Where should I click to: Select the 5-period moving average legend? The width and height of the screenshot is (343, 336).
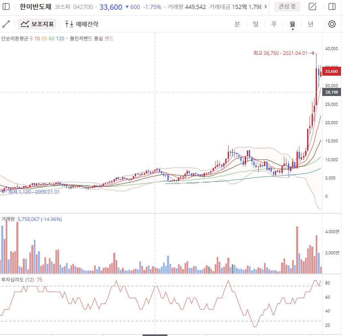(x=31, y=39)
